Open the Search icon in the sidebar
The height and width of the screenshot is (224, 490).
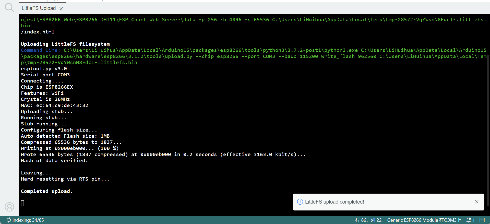[9, 8]
